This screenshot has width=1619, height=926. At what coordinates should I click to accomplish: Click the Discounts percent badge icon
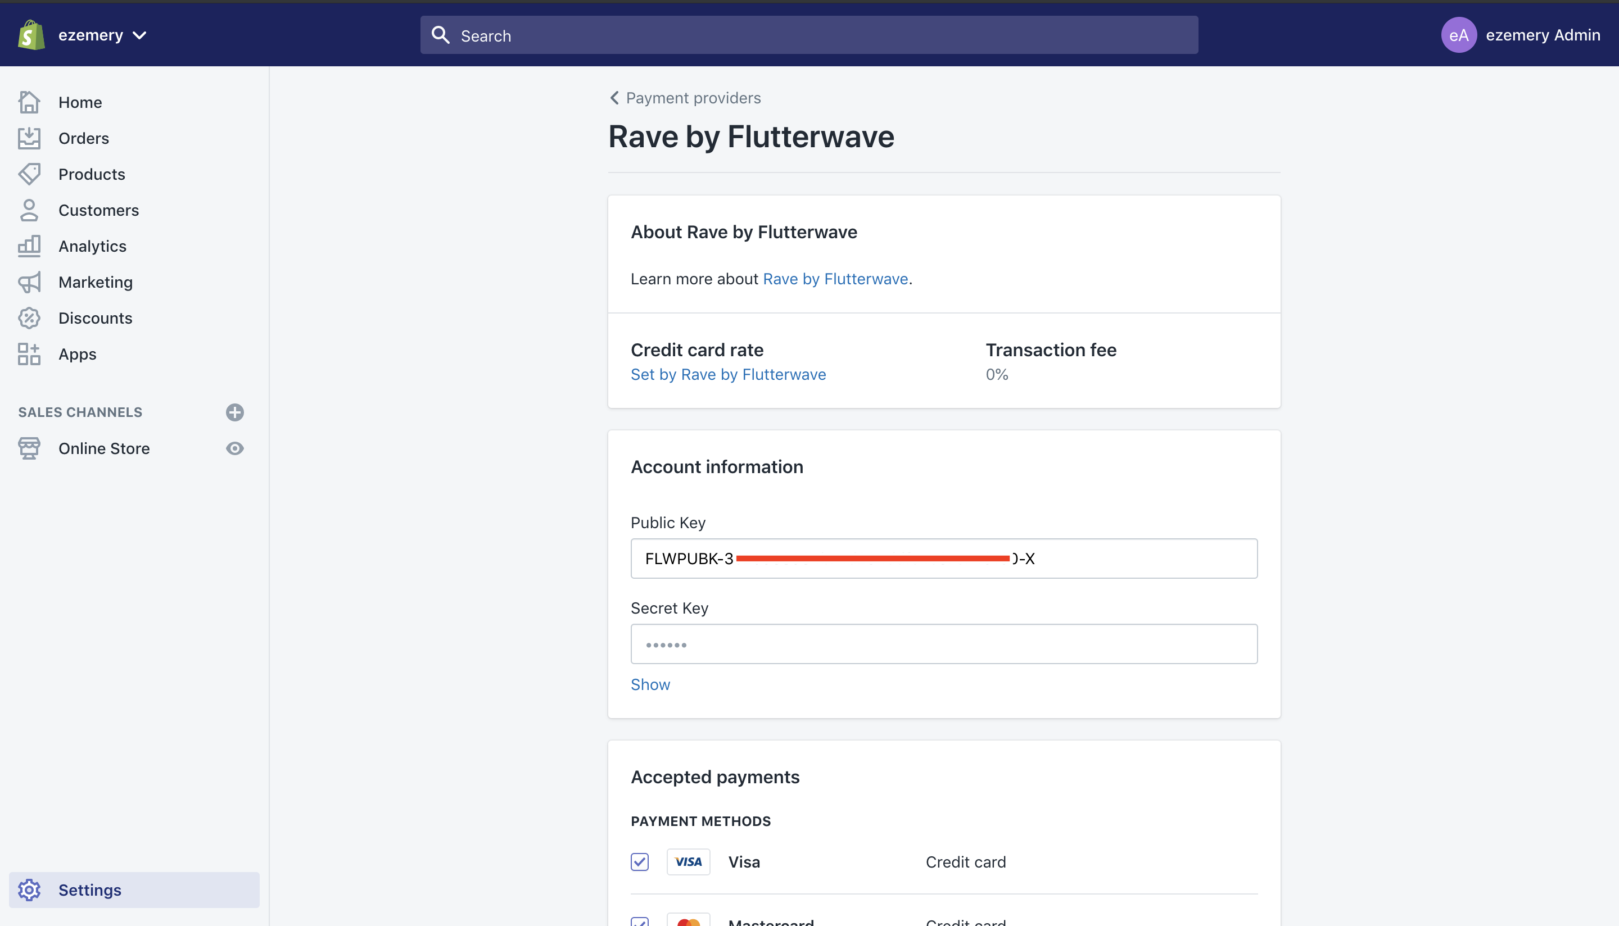pos(29,318)
